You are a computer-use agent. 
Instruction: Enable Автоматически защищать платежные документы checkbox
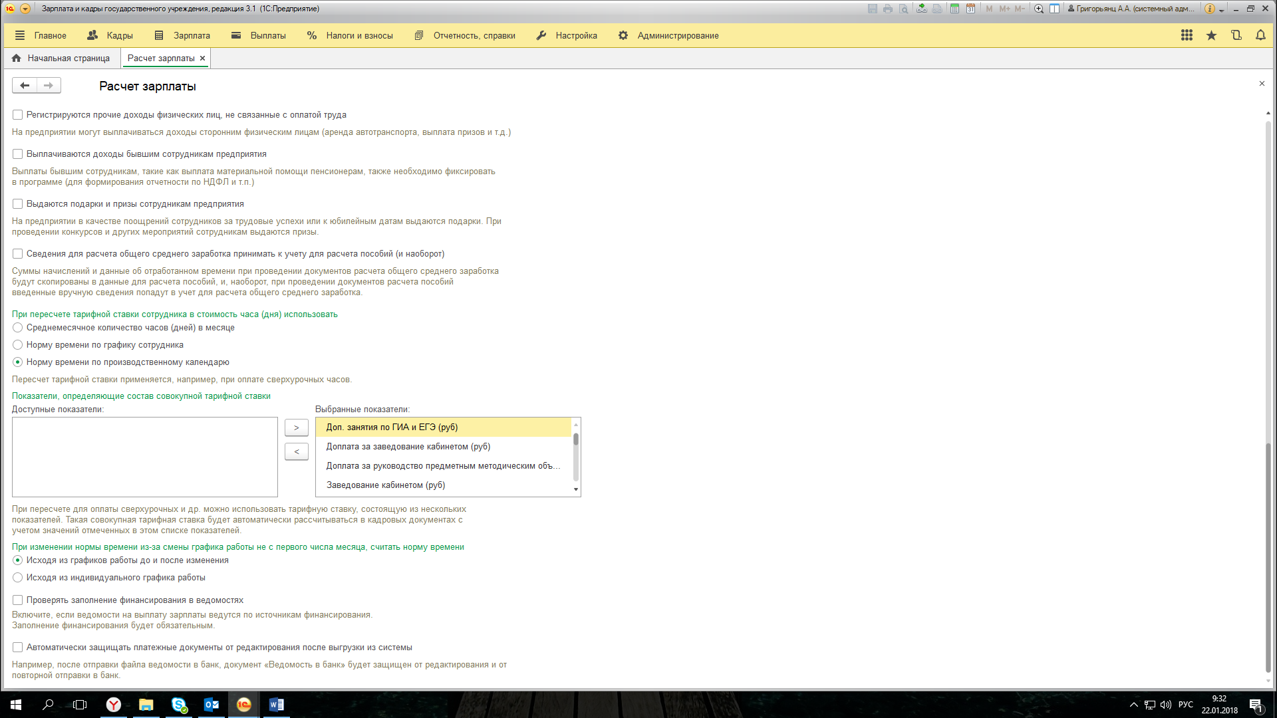coord(18,648)
